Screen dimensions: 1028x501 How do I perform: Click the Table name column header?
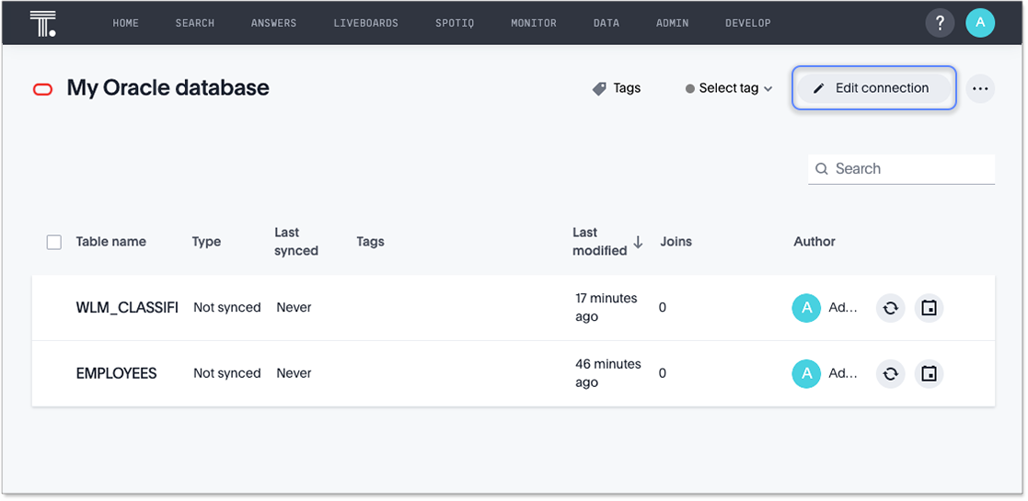(x=110, y=242)
